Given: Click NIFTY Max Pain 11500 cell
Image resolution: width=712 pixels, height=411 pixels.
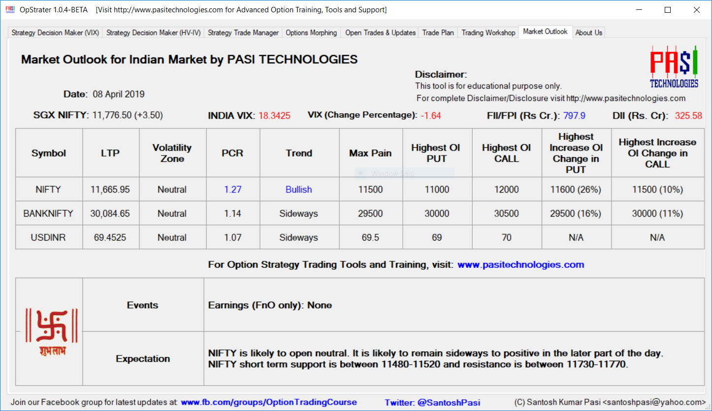Looking at the screenshot, I should [x=371, y=190].
